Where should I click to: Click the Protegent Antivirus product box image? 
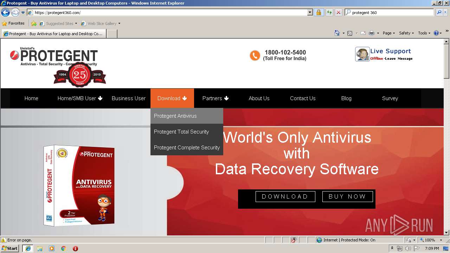pos(79,185)
